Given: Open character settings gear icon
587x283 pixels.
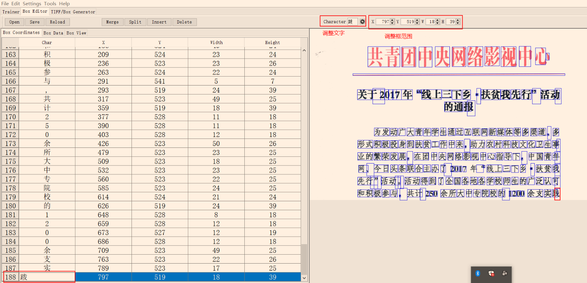Looking at the screenshot, I should point(362,22).
